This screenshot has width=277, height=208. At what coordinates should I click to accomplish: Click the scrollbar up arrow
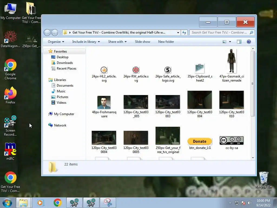click(253, 48)
